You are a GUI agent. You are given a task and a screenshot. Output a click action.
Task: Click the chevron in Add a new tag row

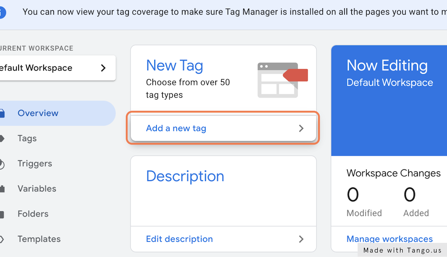coord(301,128)
